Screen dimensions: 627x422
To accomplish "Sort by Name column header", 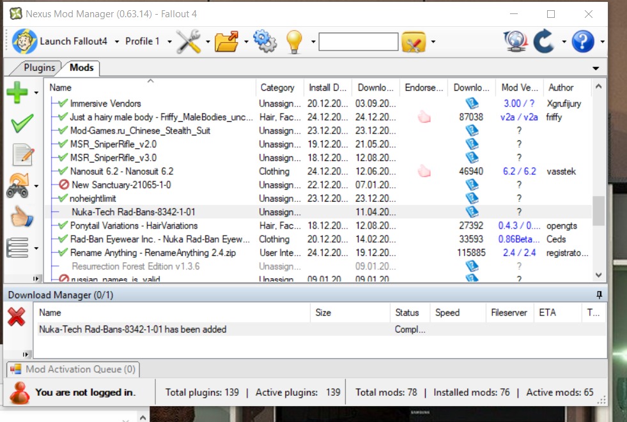I will click(150, 87).
